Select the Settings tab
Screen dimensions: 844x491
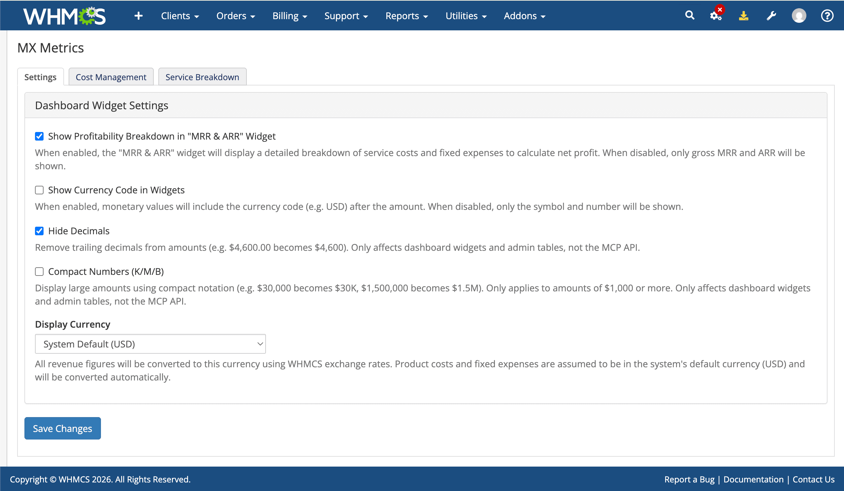[x=41, y=77]
